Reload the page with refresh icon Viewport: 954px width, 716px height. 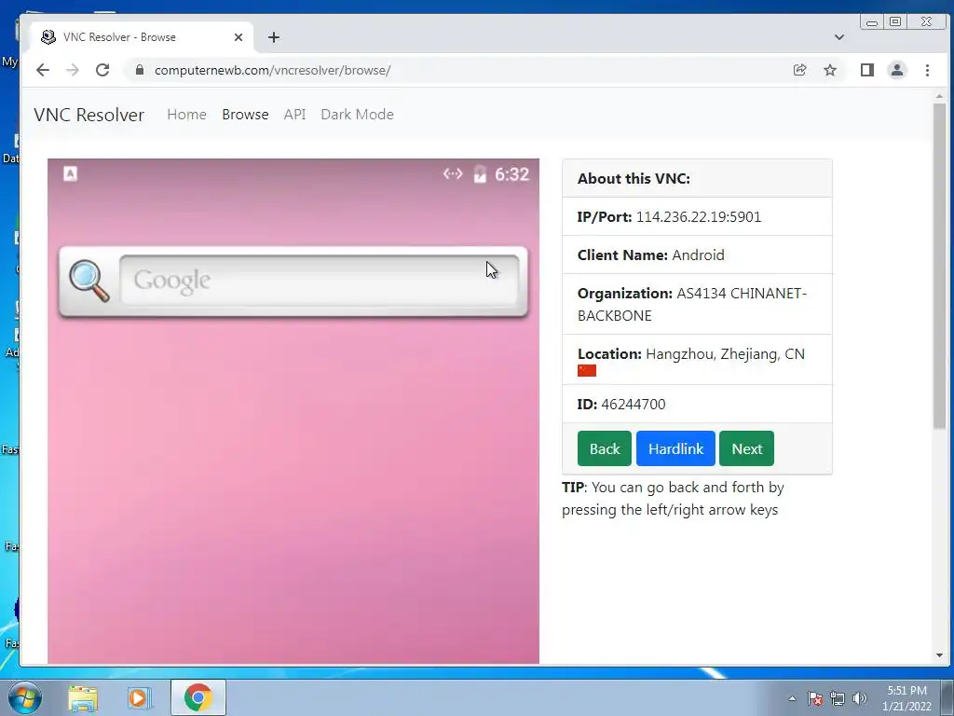pyautogui.click(x=102, y=70)
